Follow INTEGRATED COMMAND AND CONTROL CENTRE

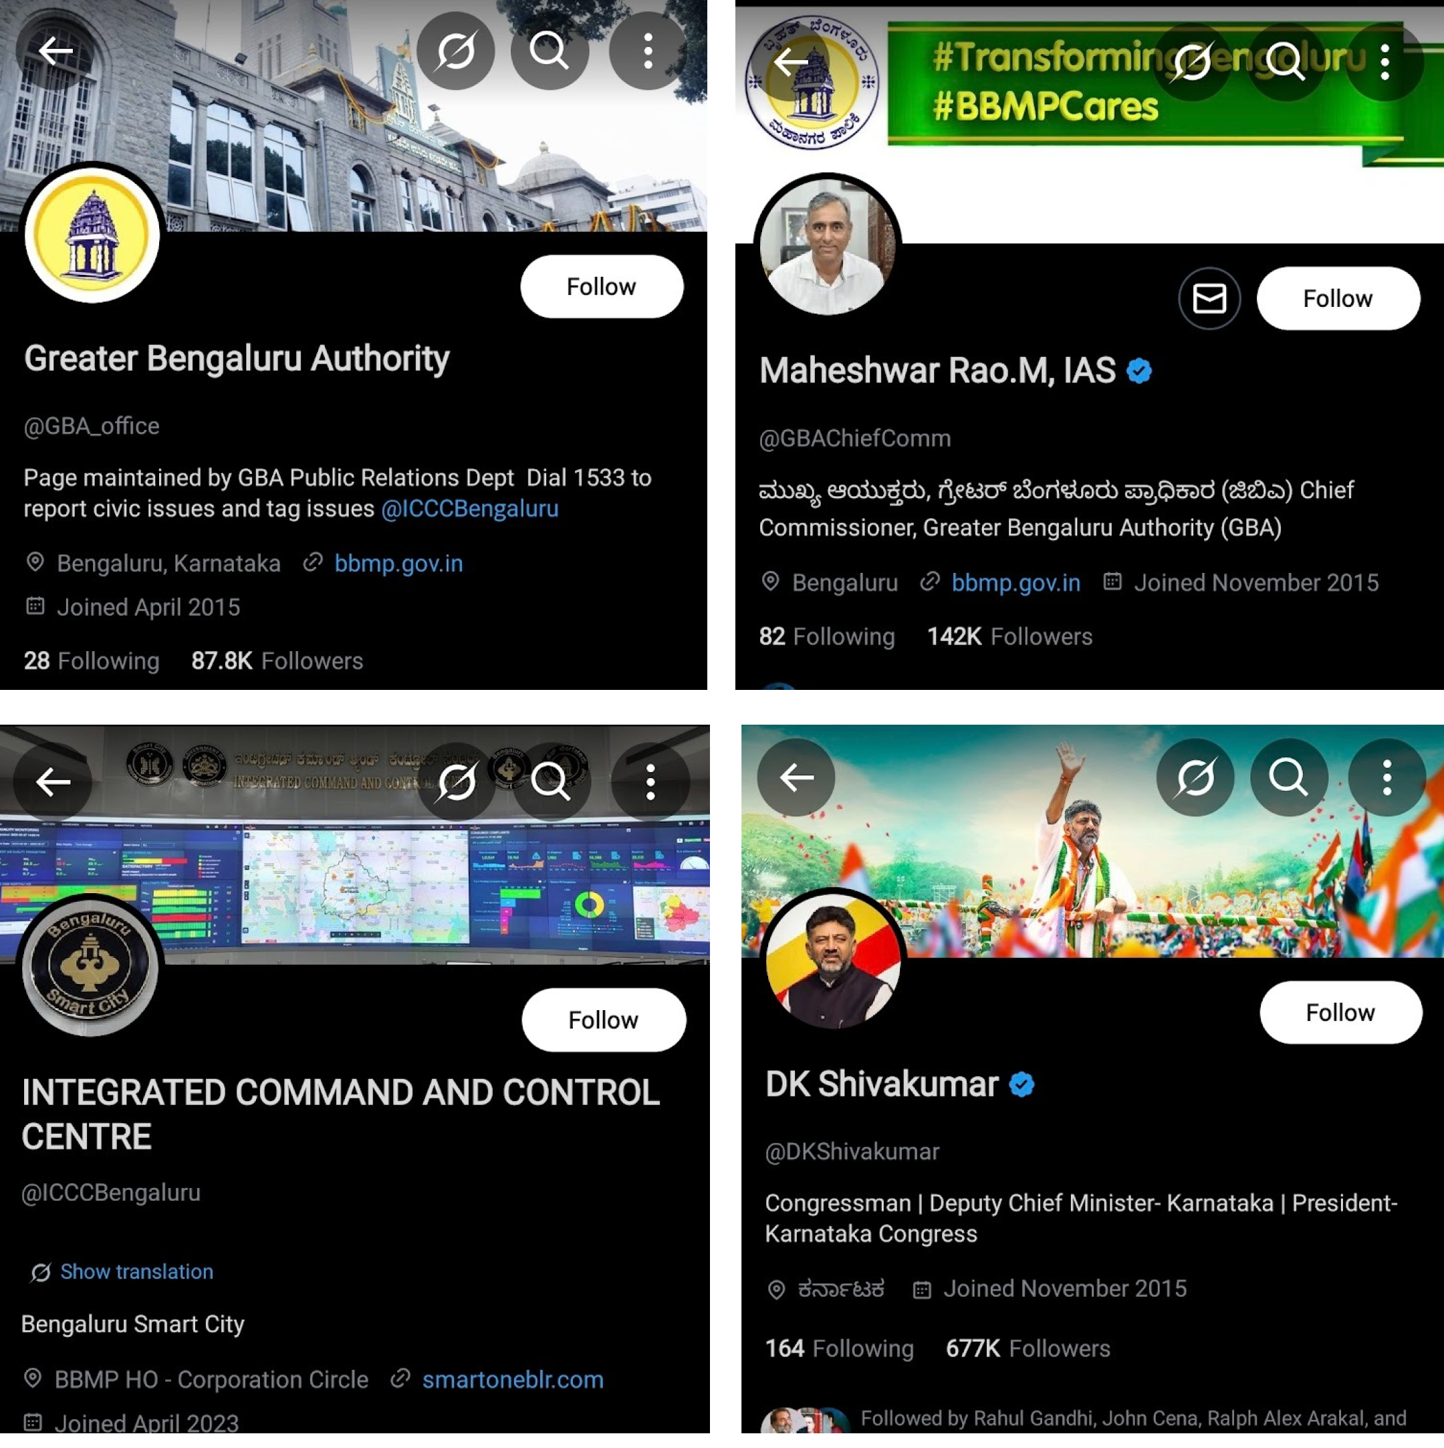click(x=603, y=1019)
